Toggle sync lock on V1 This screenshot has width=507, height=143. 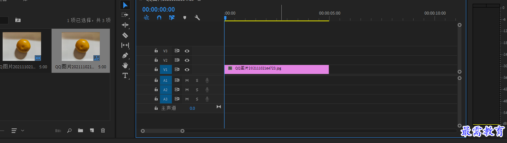click(x=177, y=69)
